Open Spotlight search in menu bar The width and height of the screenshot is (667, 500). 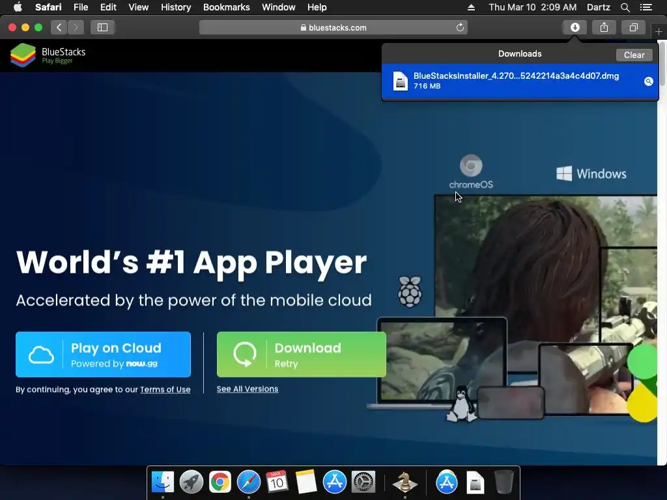click(x=625, y=7)
